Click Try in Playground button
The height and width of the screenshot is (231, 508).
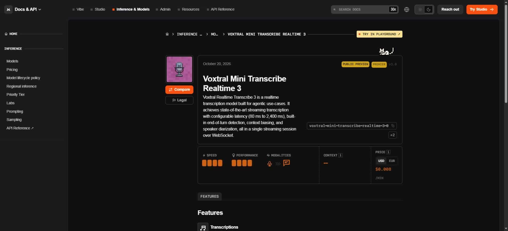point(379,34)
